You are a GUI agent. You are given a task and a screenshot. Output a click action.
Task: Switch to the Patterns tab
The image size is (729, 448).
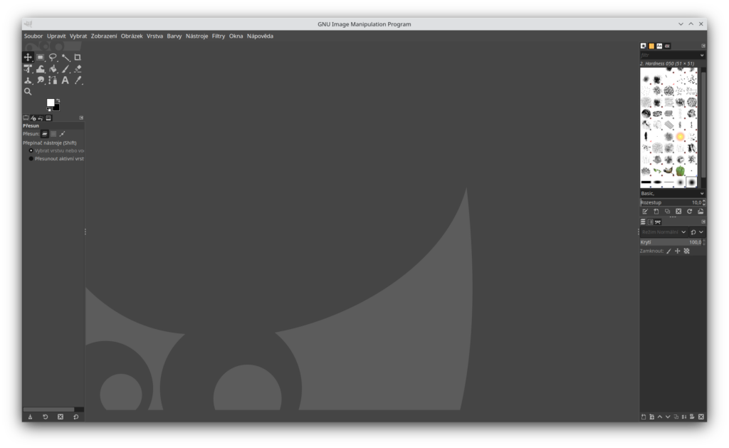[651, 46]
